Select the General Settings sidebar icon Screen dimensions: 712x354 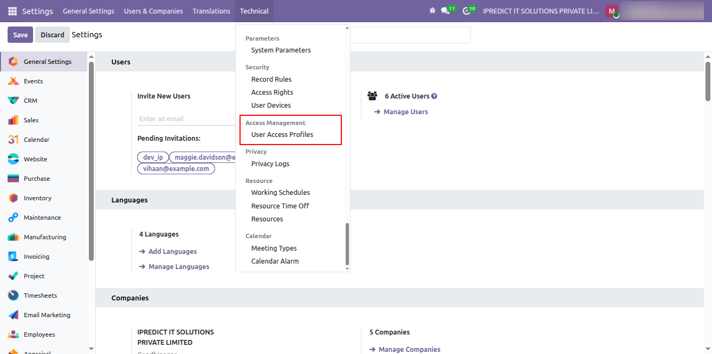coord(14,62)
